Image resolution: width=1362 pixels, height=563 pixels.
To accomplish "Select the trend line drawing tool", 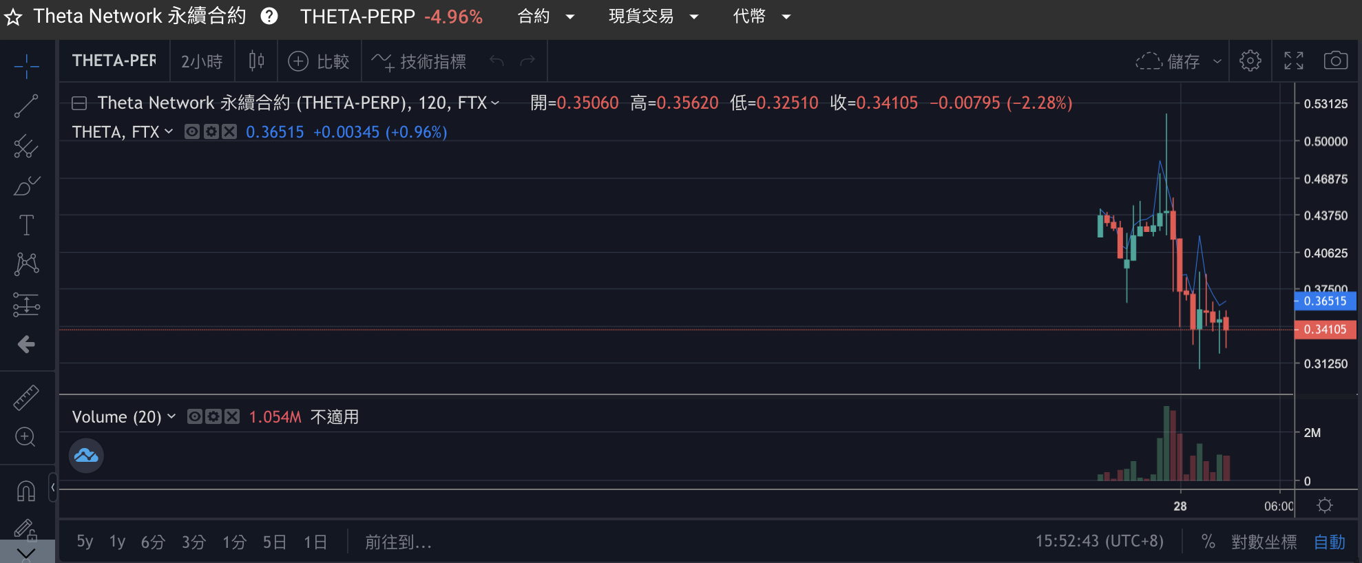I will tap(26, 106).
